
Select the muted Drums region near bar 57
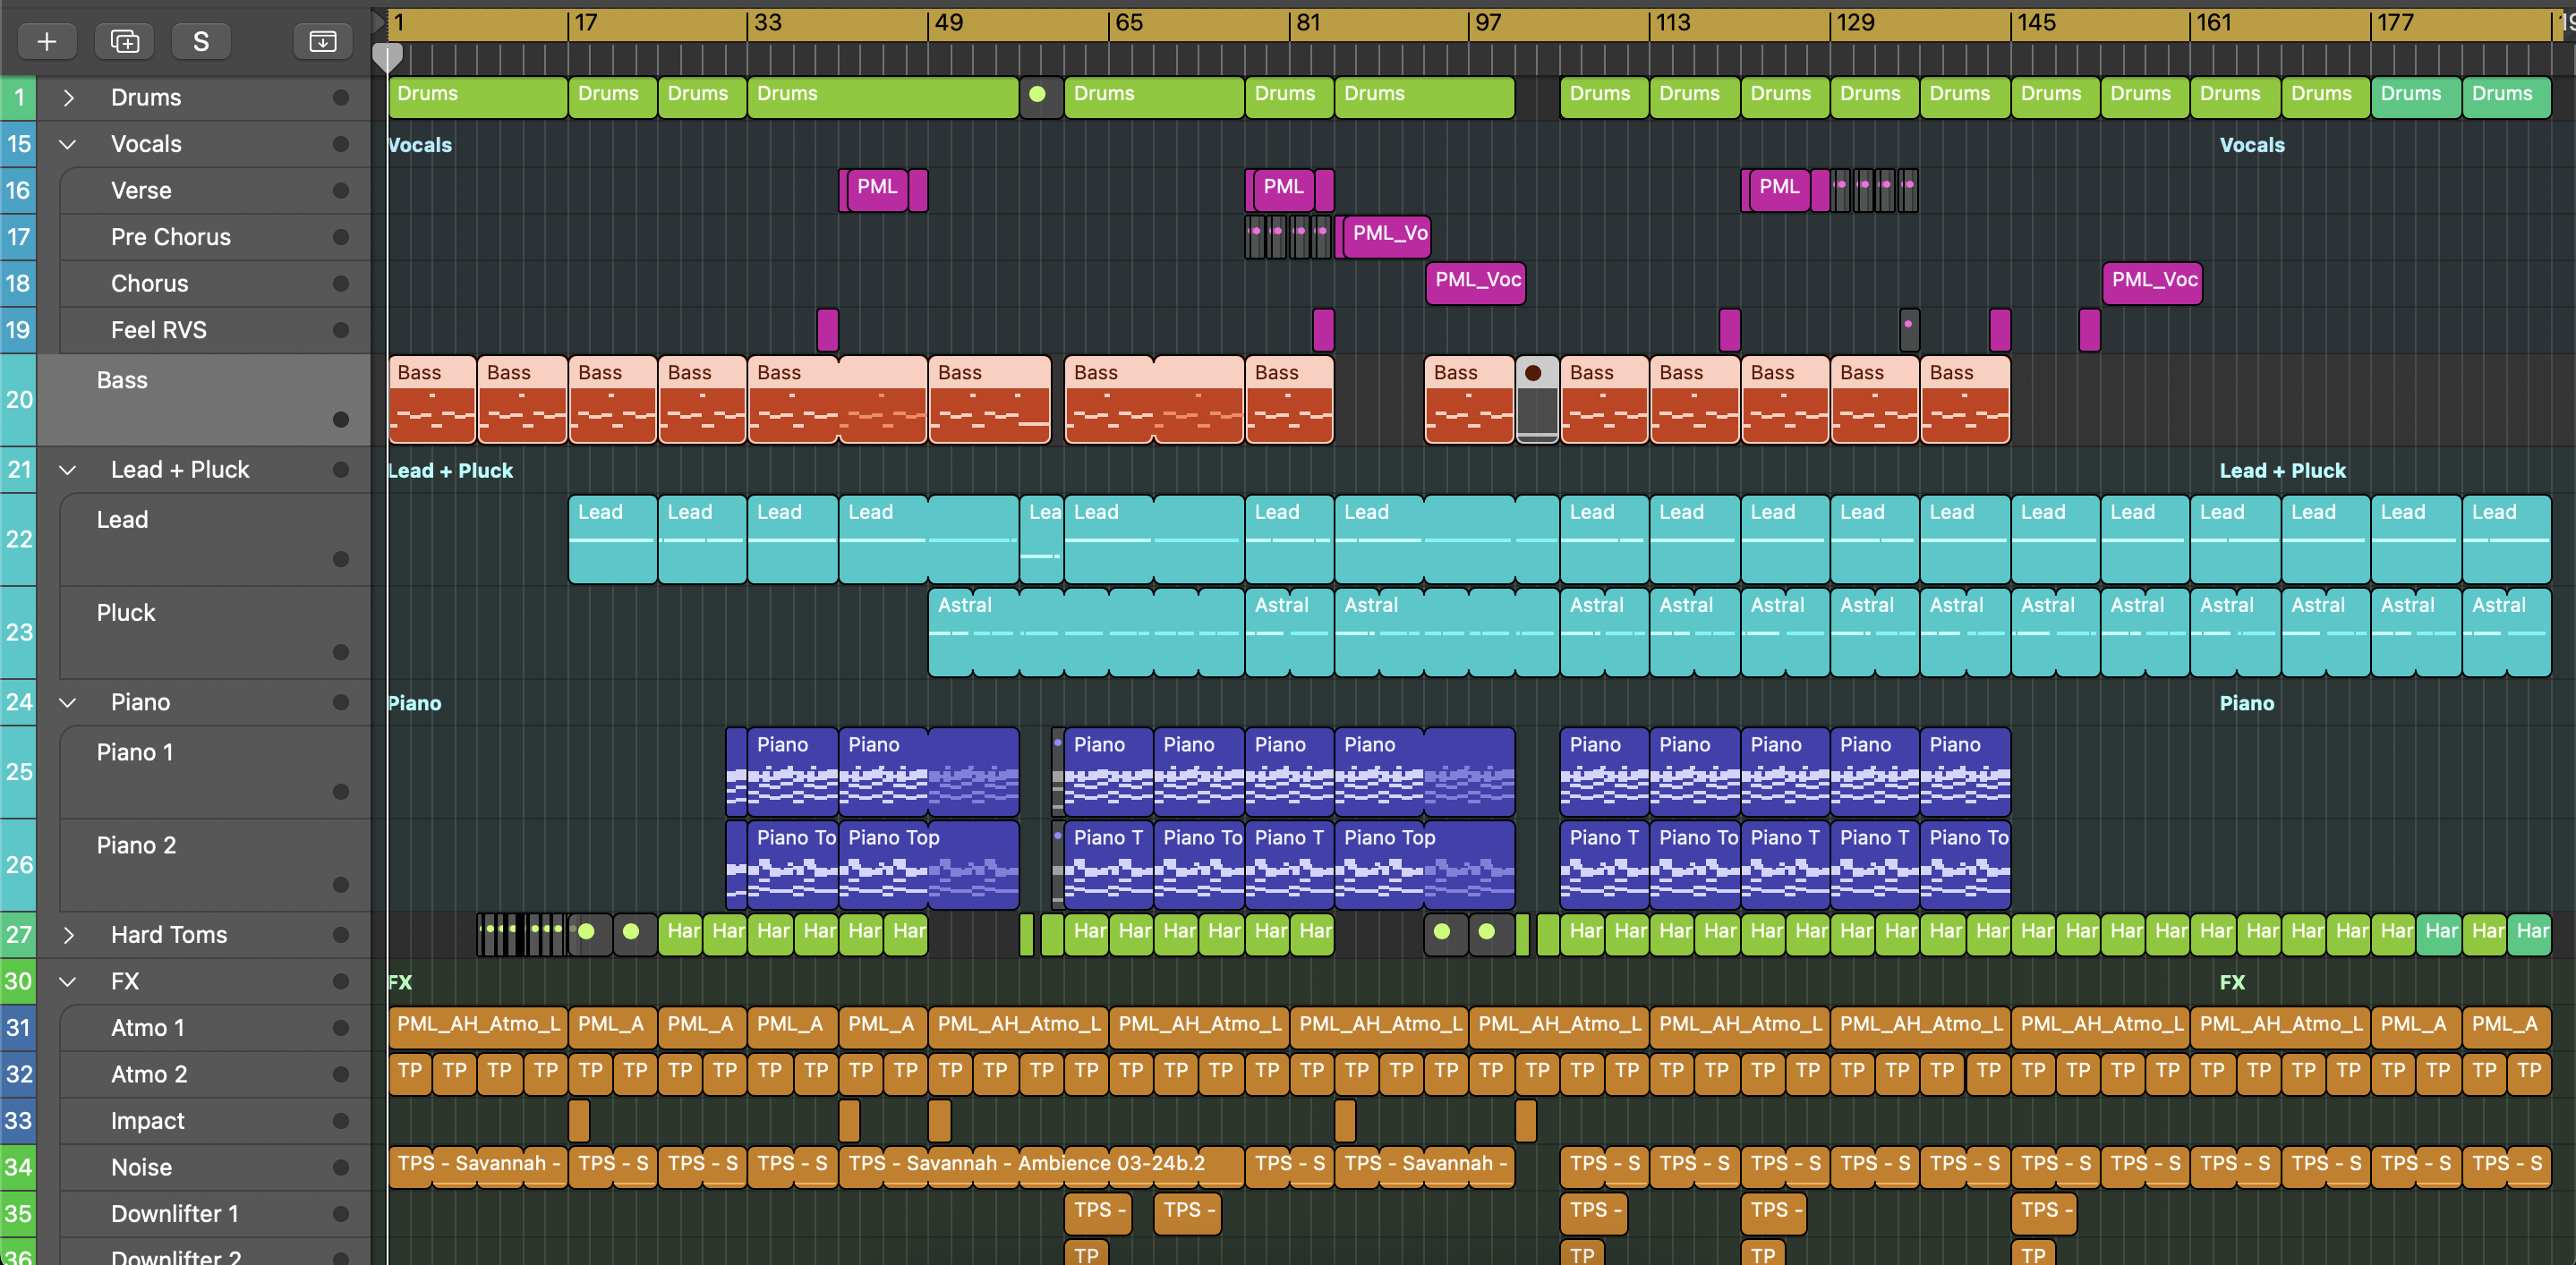pyautogui.click(x=1041, y=98)
